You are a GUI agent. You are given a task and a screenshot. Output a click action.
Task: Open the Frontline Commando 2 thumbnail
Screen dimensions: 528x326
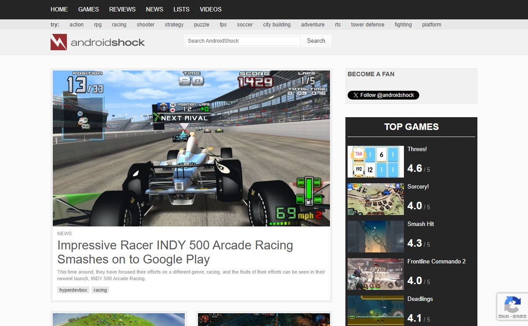coord(376,274)
